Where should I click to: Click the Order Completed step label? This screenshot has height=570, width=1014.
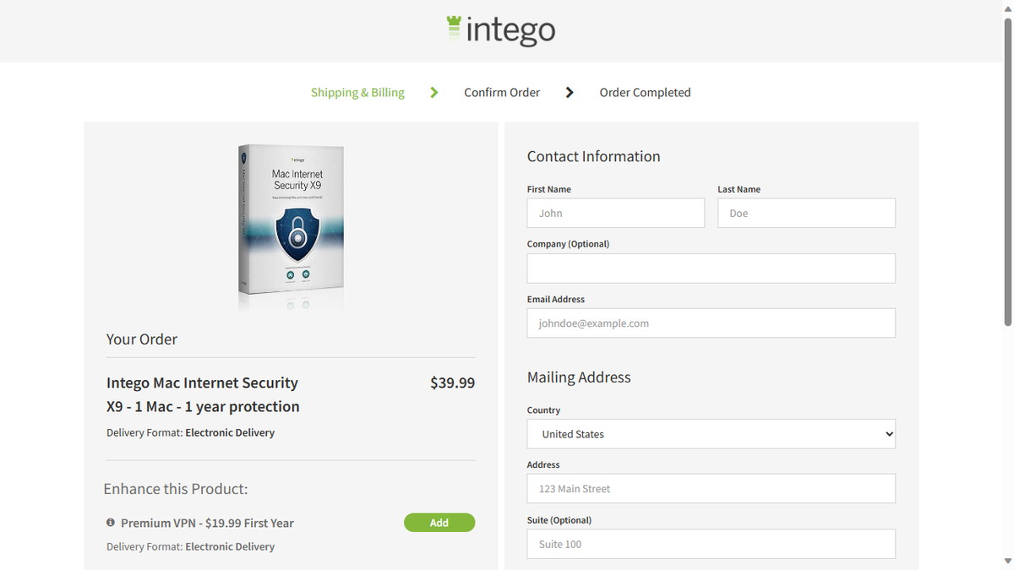pos(645,92)
